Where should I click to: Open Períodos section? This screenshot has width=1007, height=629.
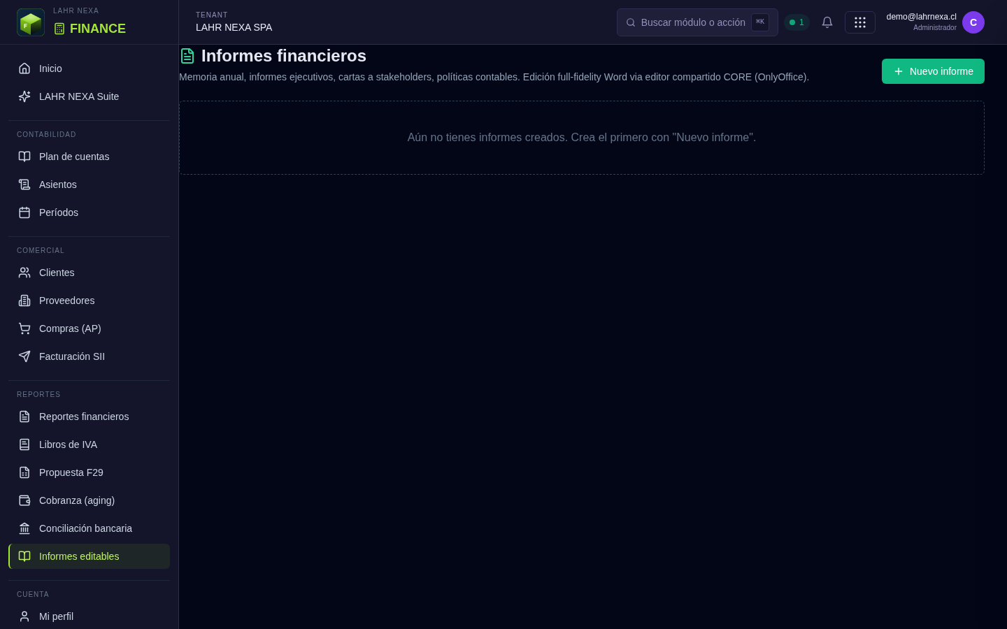click(x=89, y=212)
